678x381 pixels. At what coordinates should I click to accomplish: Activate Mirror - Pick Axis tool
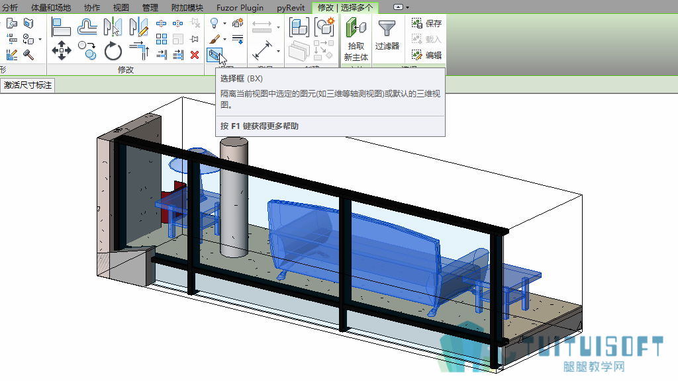113,26
